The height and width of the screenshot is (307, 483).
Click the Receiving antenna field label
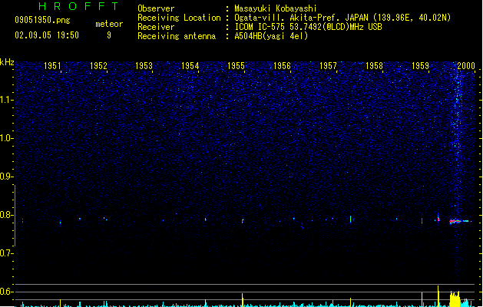point(177,36)
